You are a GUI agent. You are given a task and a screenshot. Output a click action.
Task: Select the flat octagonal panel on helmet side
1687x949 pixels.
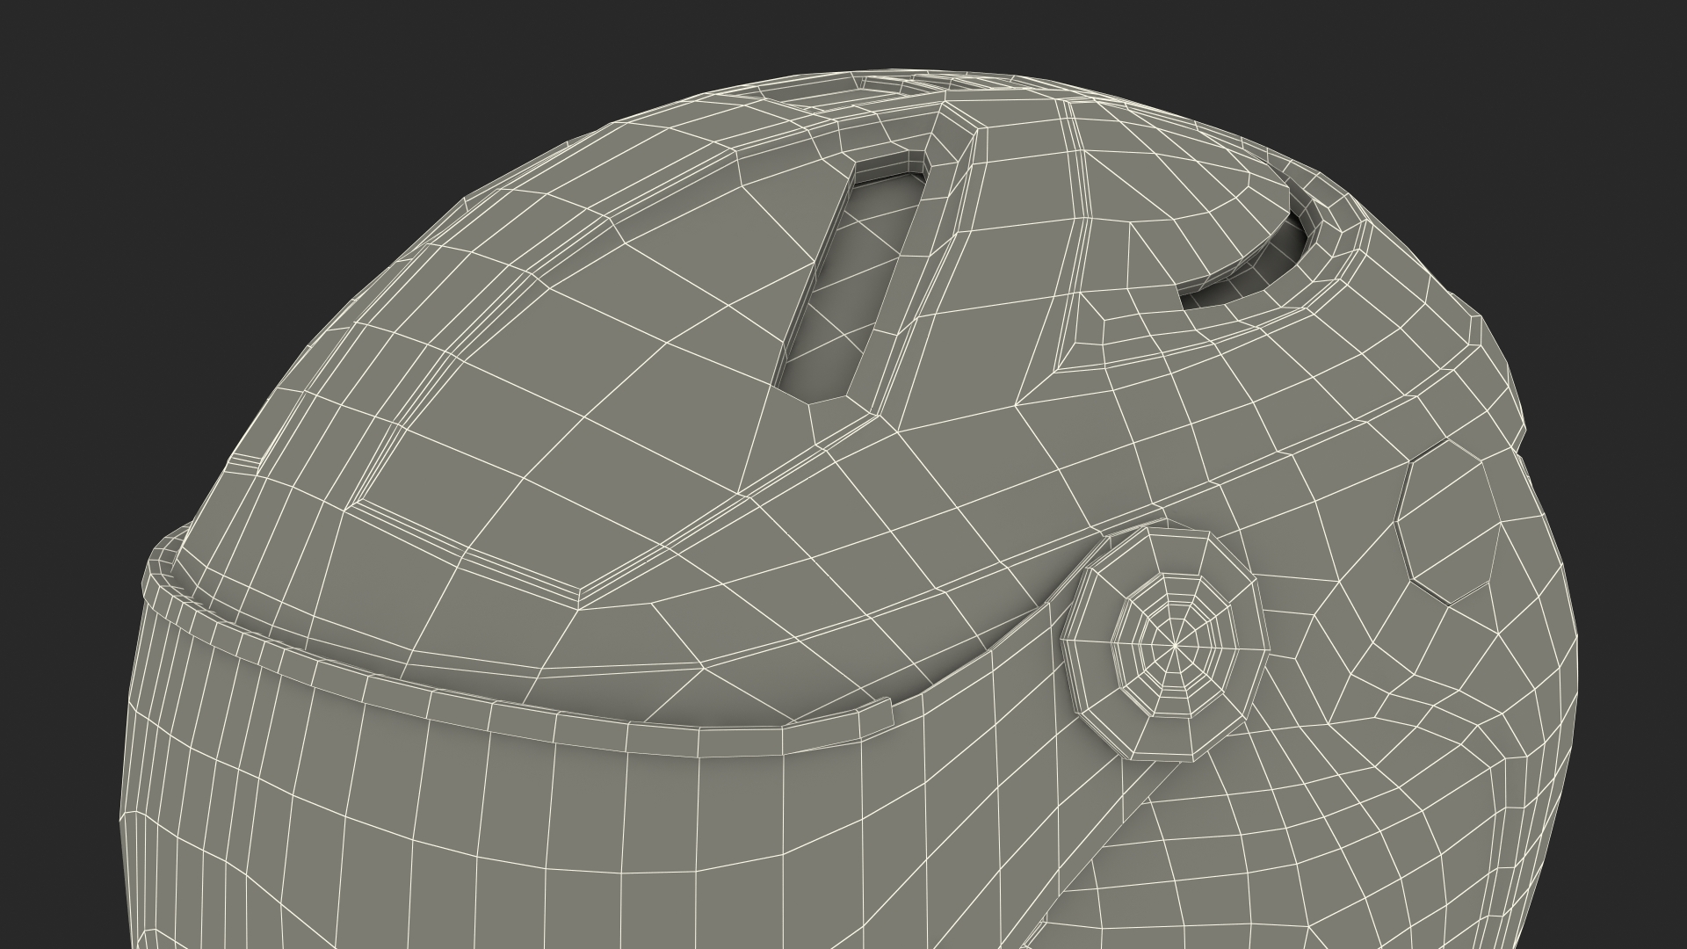pyautogui.click(x=1450, y=523)
